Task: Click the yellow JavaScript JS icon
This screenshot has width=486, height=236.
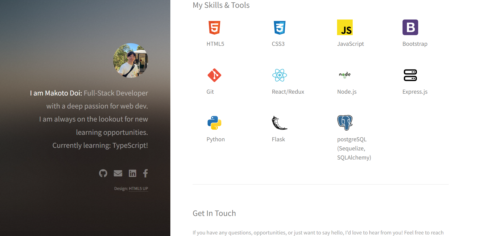Action: click(x=345, y=27)
